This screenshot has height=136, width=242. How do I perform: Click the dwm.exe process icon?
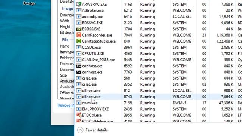[79, 103]
